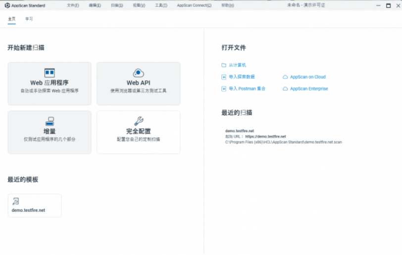This screenshot has width=402, height=255.
Task: Open the 编辑(E) menu
Action: [95, 5]
